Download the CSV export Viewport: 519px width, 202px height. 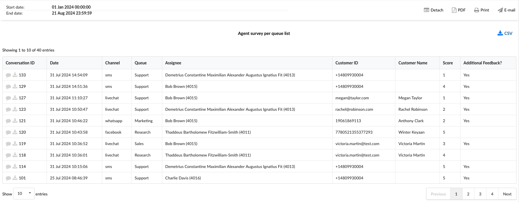click(x=505, y=33)
